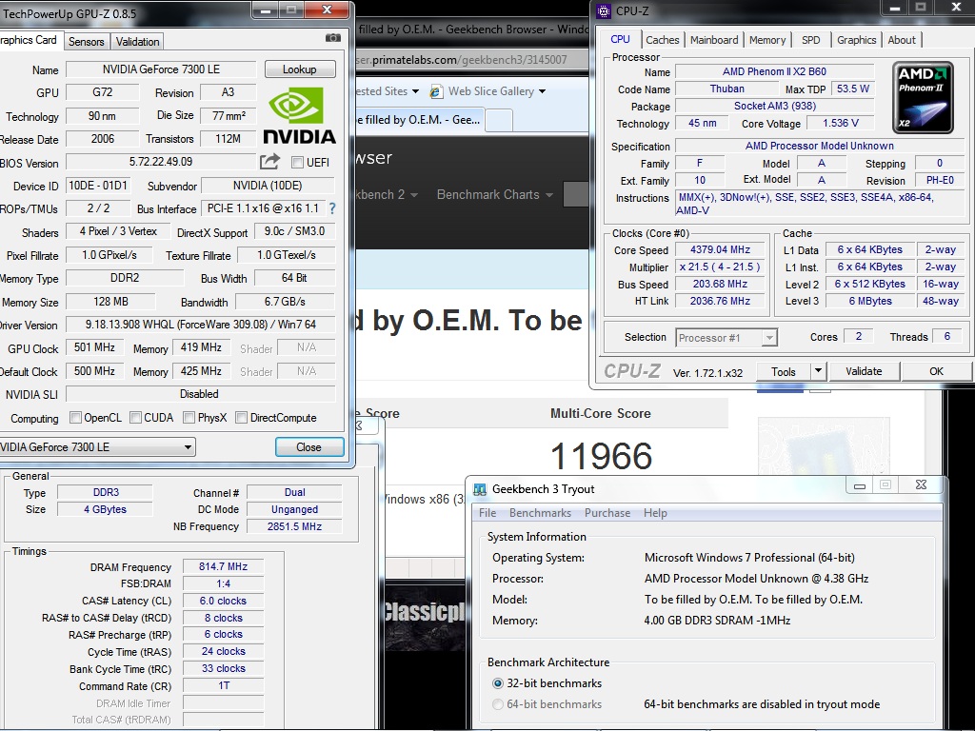The height and width of the screenshot is (731, 975).
Task: Open the Benchmarks menu in Geekbench
Action: coord(540,513)
